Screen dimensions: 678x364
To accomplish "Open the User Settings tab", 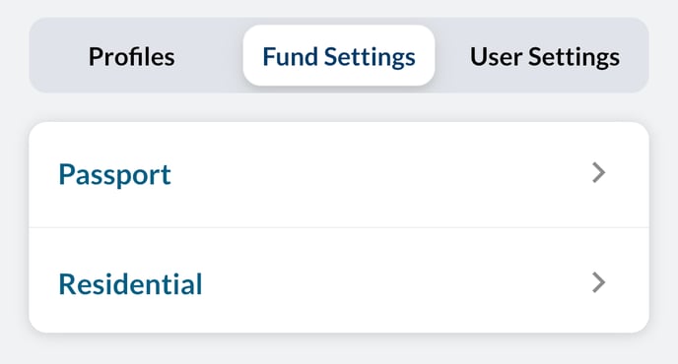I will click(x=545, y=56).
